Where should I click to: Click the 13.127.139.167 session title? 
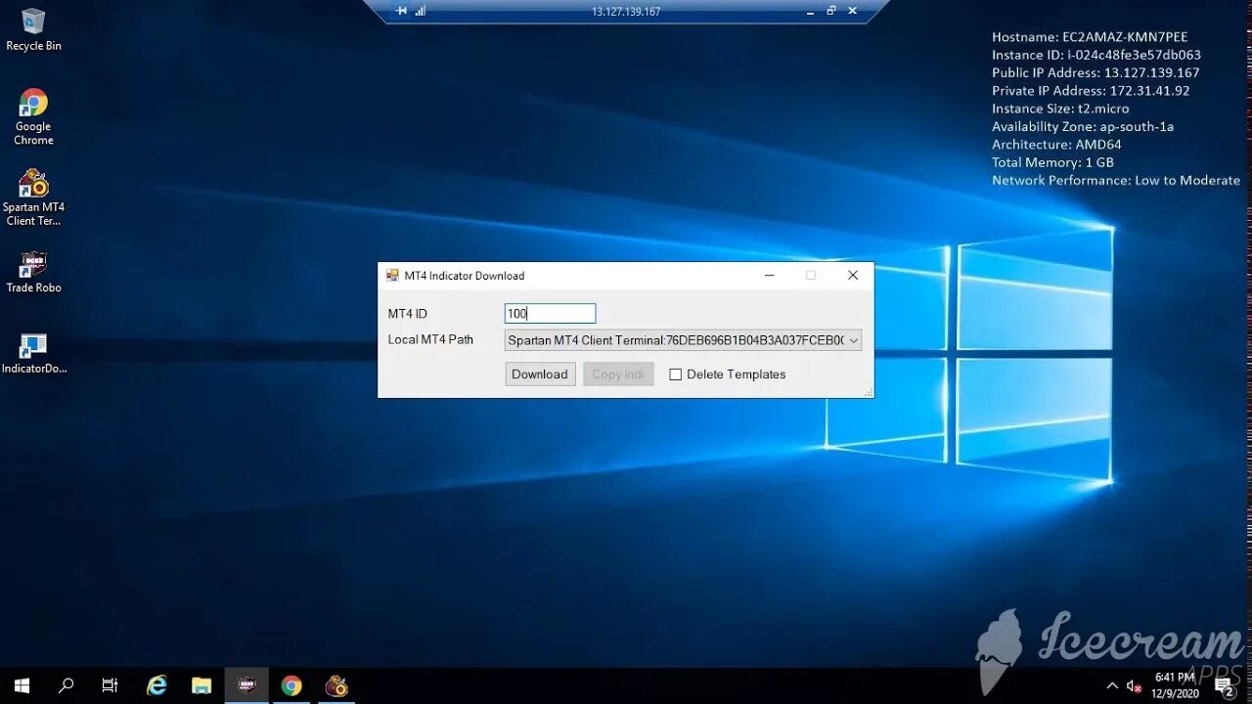[x=626, y=12]
